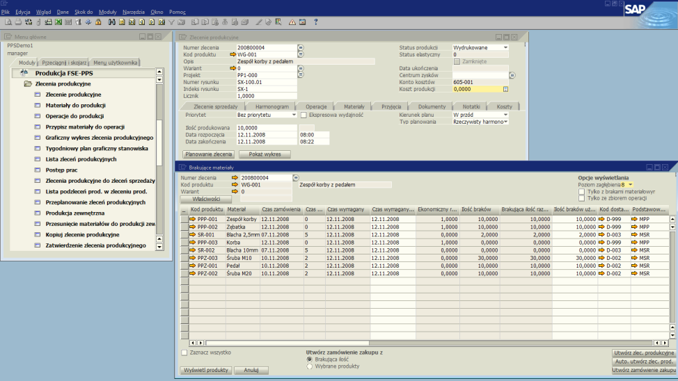
Task: Go to the next record with the toolbar arrow
Action: point(152,22)
